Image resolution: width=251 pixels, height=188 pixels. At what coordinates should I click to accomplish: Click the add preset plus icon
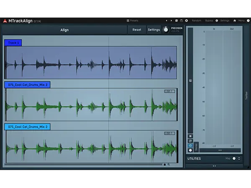point(187,20)
